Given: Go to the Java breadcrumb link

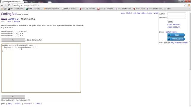Looking at the screenshot, I should tap(4, 19).
